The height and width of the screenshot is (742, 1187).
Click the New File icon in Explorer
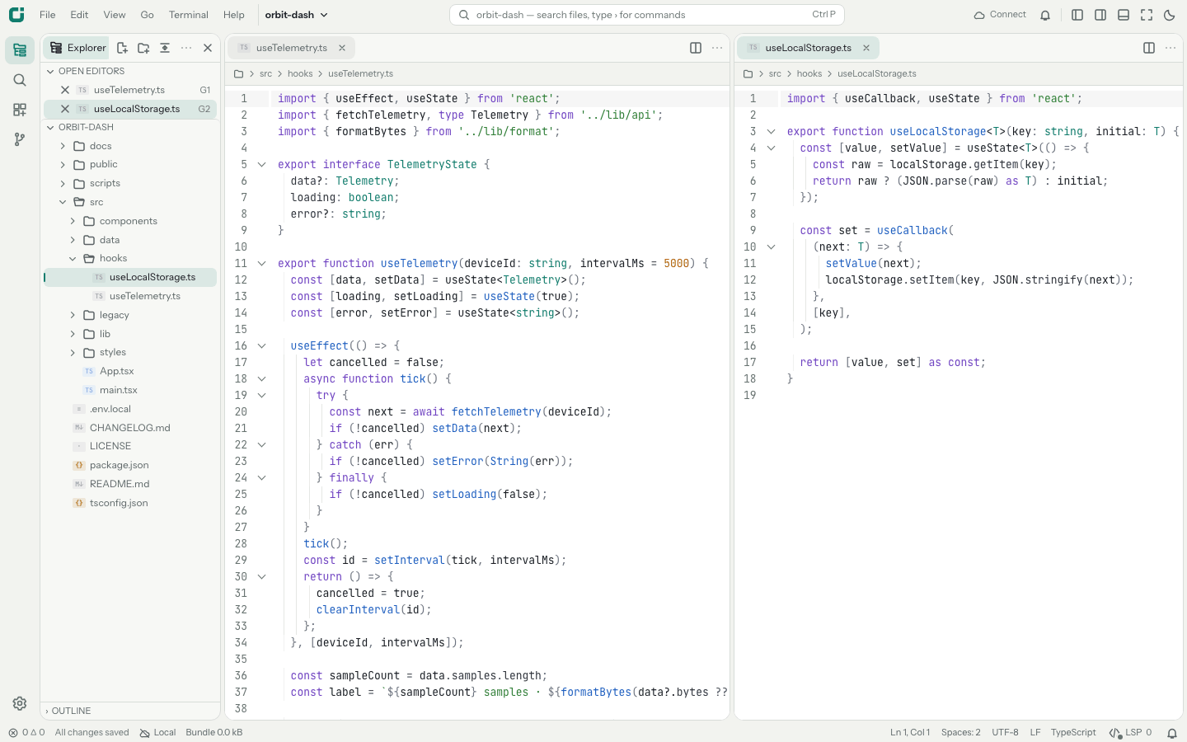coord(122,48)
